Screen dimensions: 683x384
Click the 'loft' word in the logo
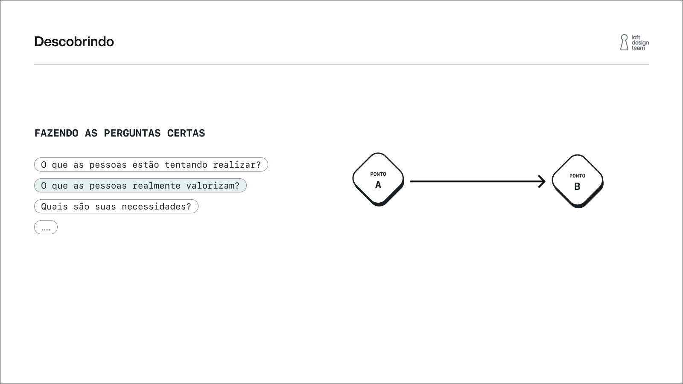[636, 38]
